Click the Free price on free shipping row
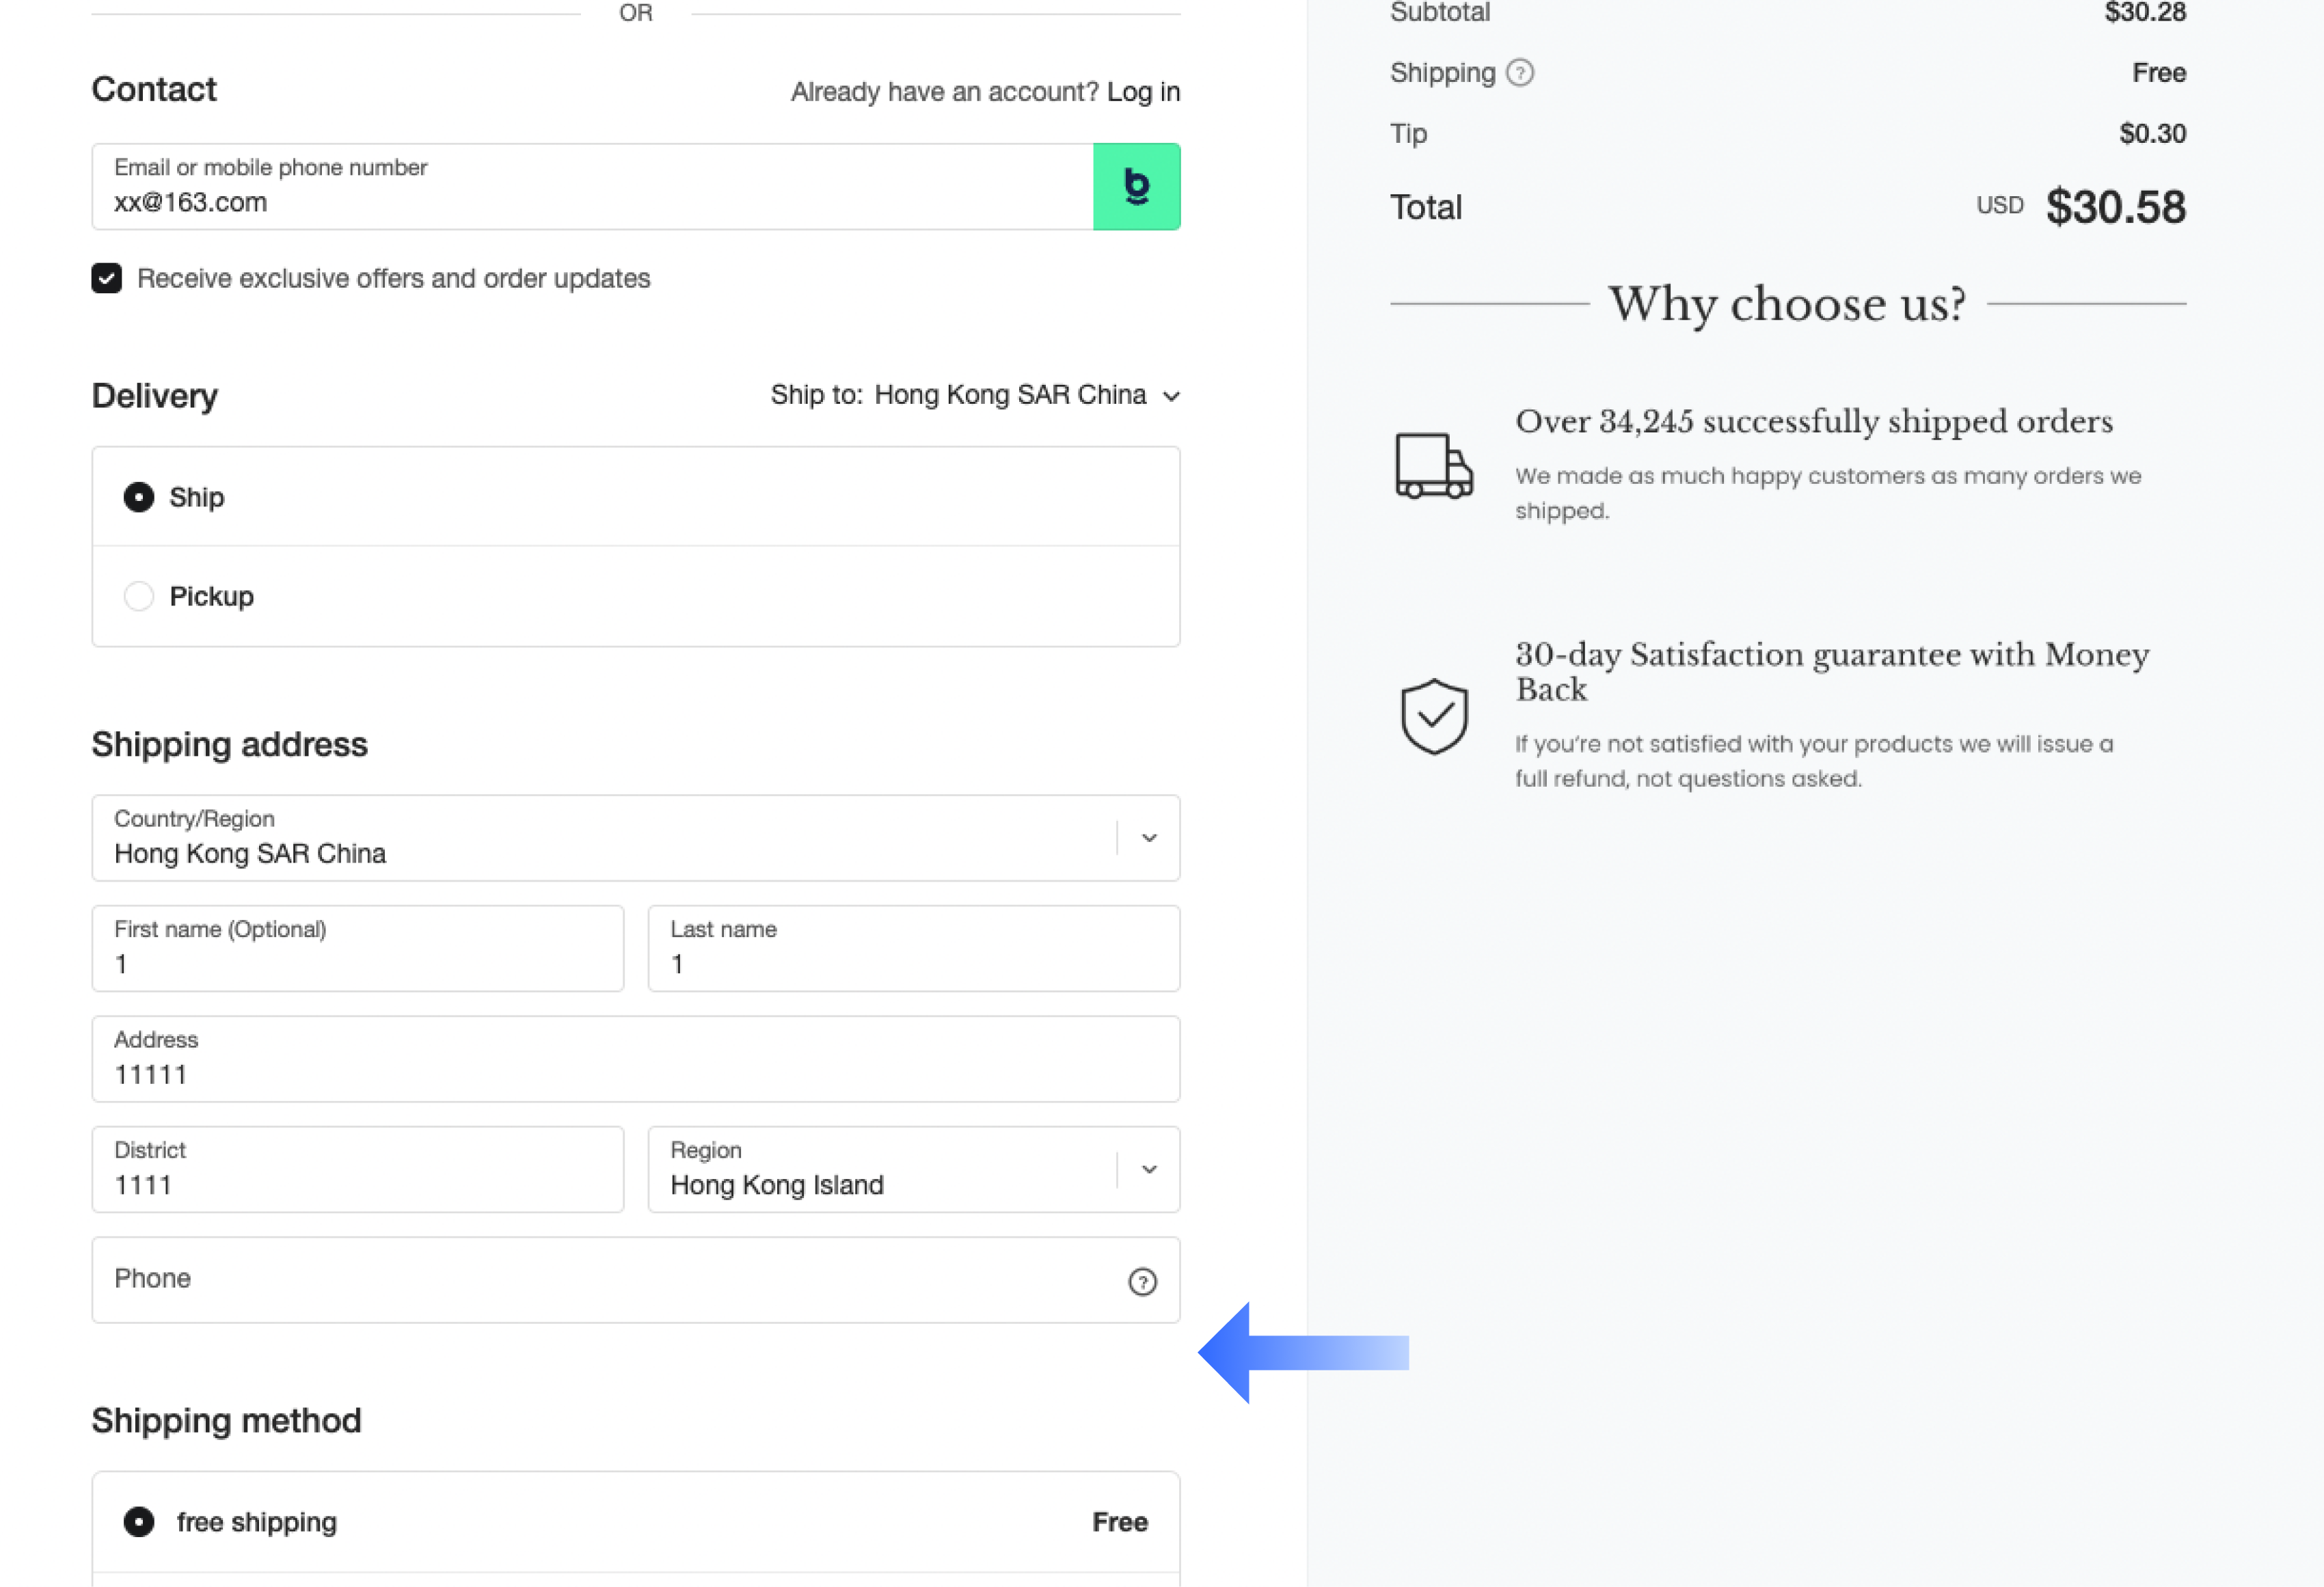The height and width of the screenshot is (1587, 2324). tap(1120, 1522)
